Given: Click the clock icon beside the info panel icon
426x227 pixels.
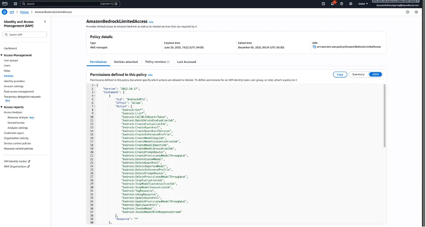Looking at the screenshot, I should (x=416, y=12).
